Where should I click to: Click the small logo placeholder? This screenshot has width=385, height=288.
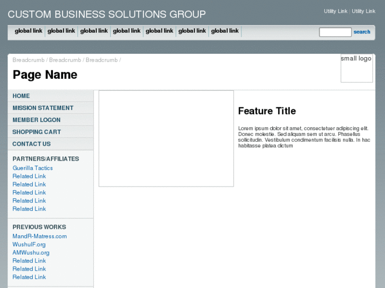(x=356, y=68)
